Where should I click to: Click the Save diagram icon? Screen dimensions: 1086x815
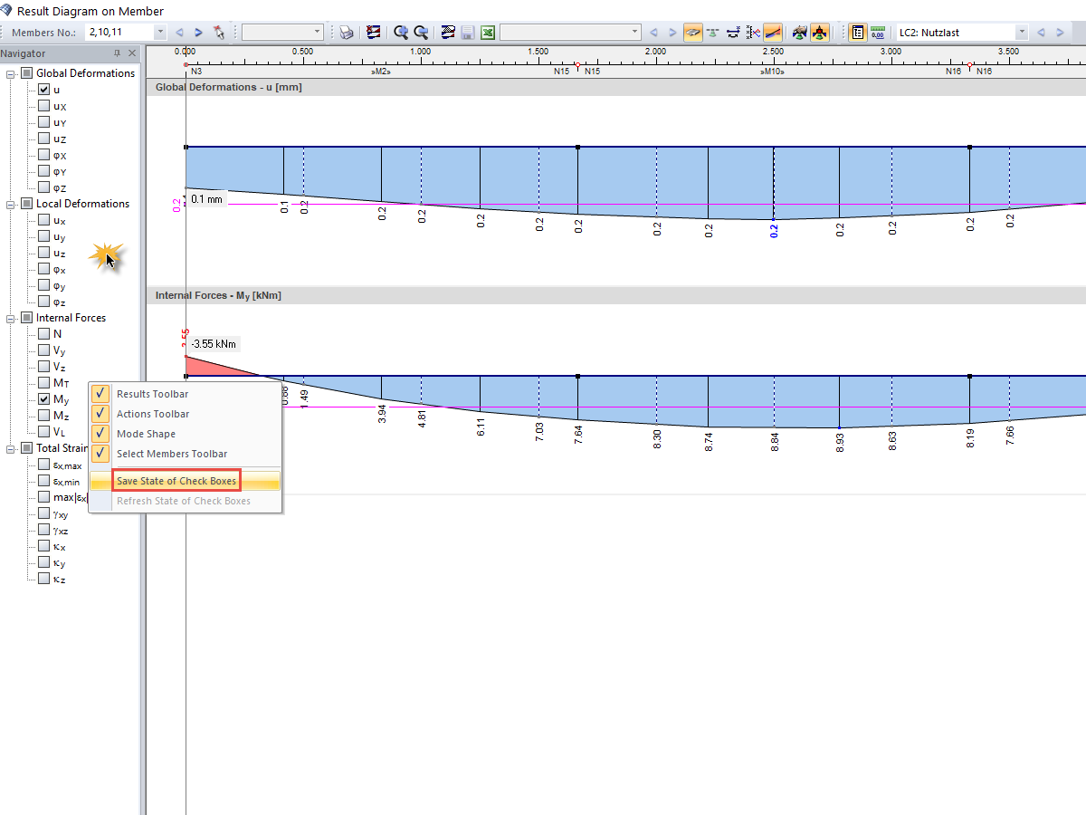[x=467, y=32]
